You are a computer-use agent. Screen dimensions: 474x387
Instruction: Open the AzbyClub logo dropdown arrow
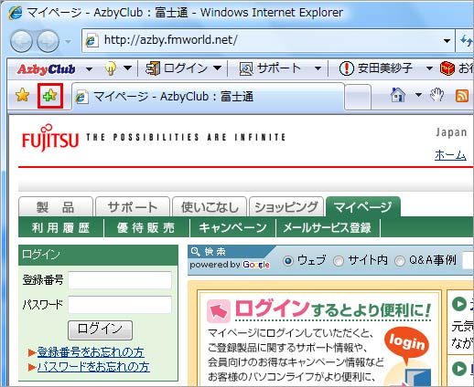click(x=89, y=69)
